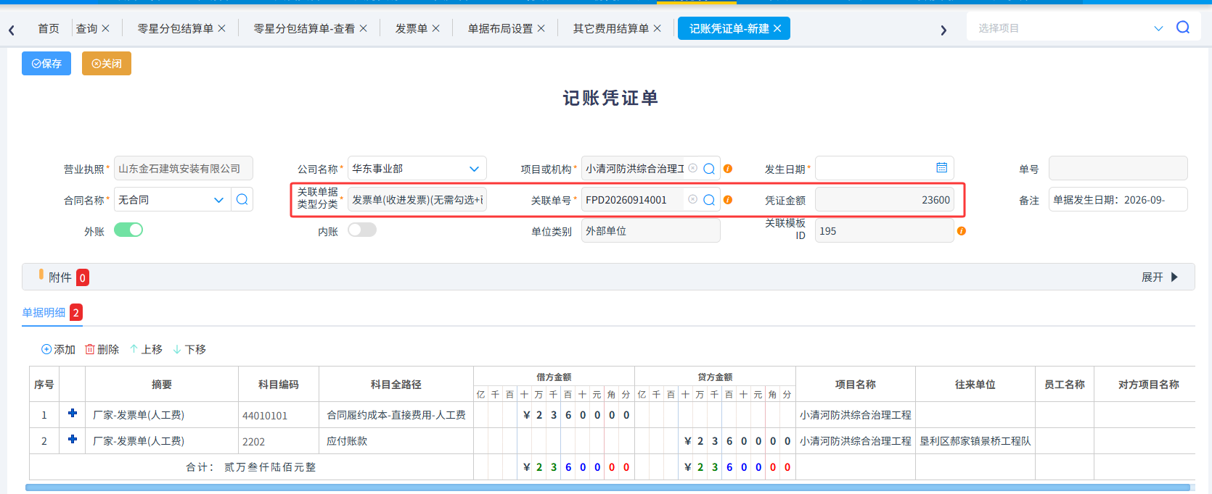Click the 备注 input field
The width and height of the screenshot is (1212, 494).
coord(1118,199)
